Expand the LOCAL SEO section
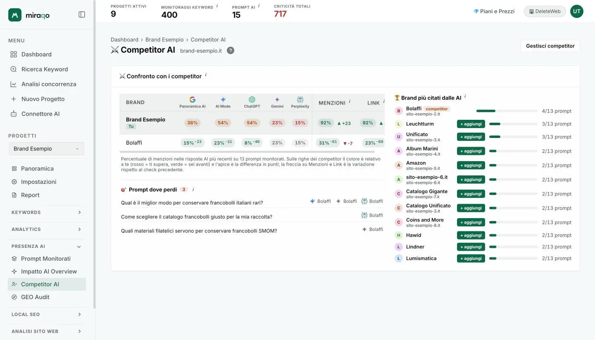The image size is (595, 340). click(46, 314)
